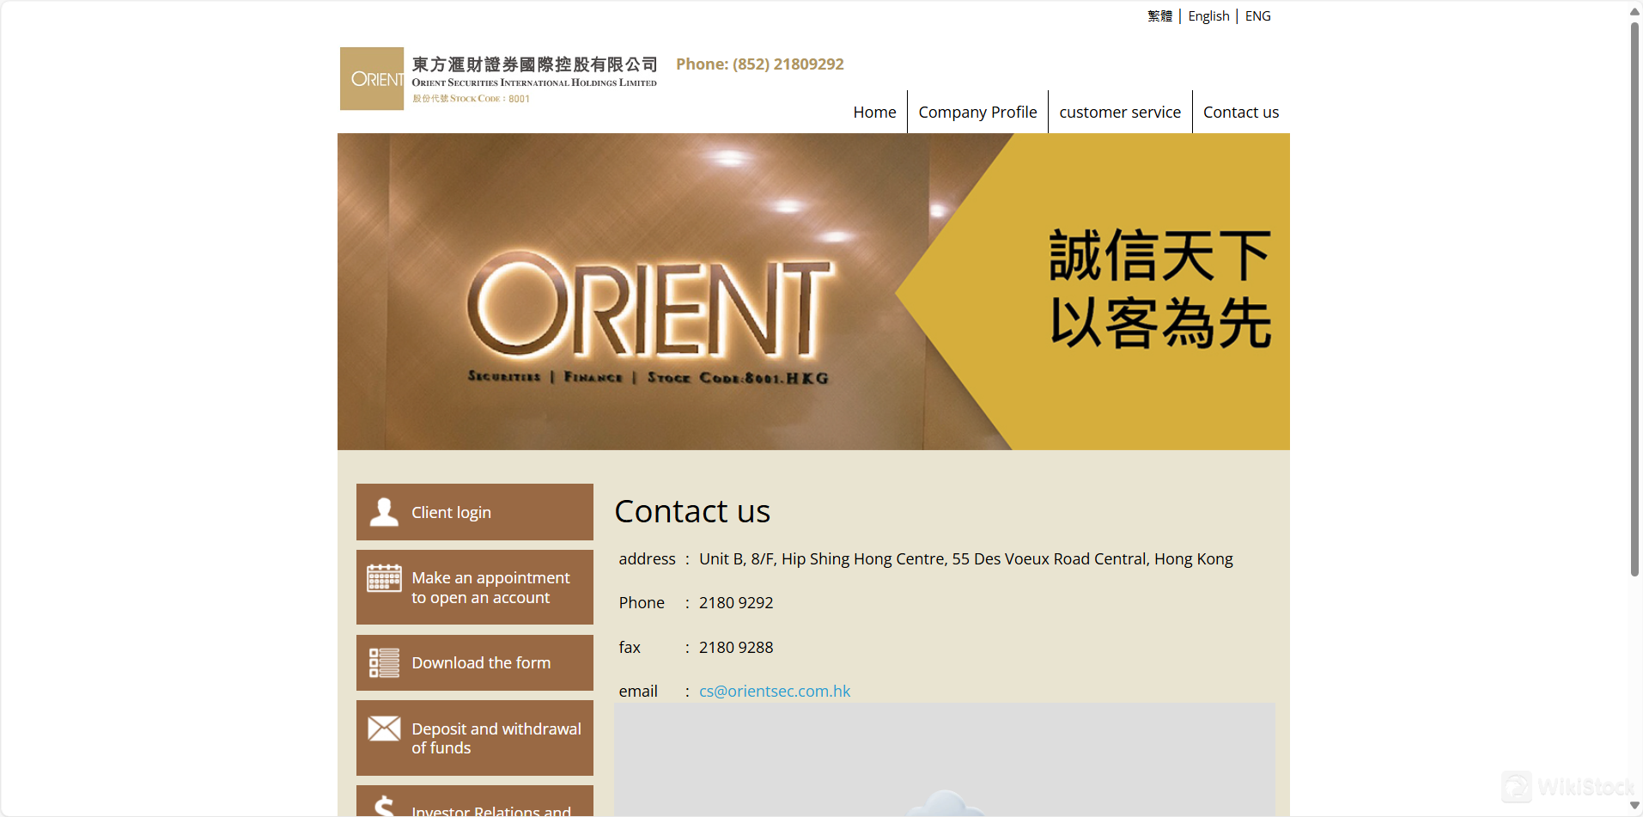Open Download the form
Screen dimensions: 1643x817
pos(475,663)
